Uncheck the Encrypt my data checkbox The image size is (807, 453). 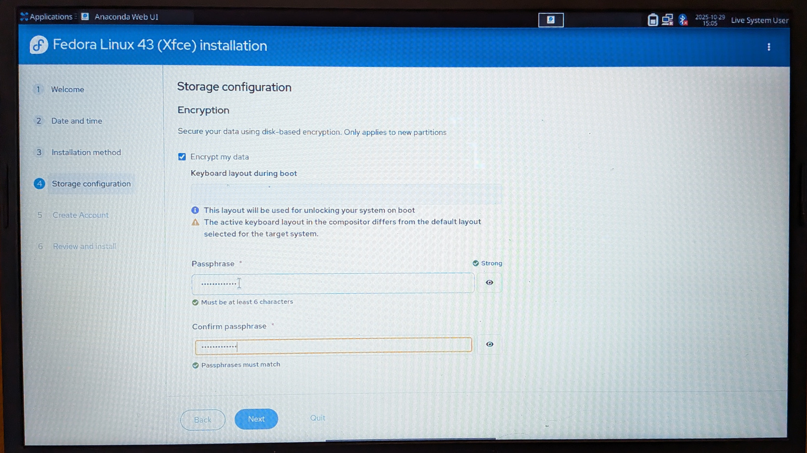(x=182, y=157)
